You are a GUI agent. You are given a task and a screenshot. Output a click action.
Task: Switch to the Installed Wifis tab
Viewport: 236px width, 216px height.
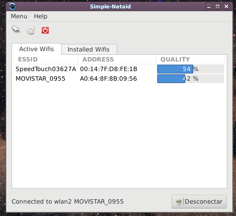[x=89, y=49]
